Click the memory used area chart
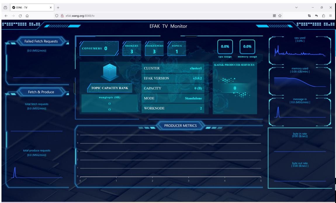Screen dimensions: 336x203 pos(300,82)
